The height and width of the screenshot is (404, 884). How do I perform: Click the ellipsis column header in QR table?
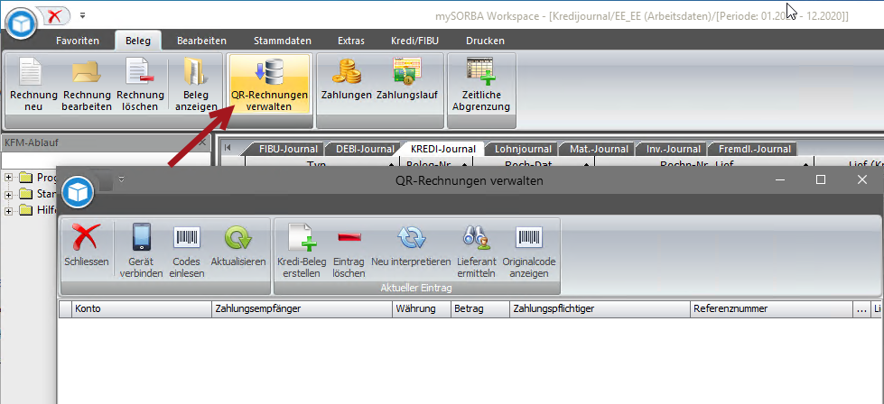861,309
